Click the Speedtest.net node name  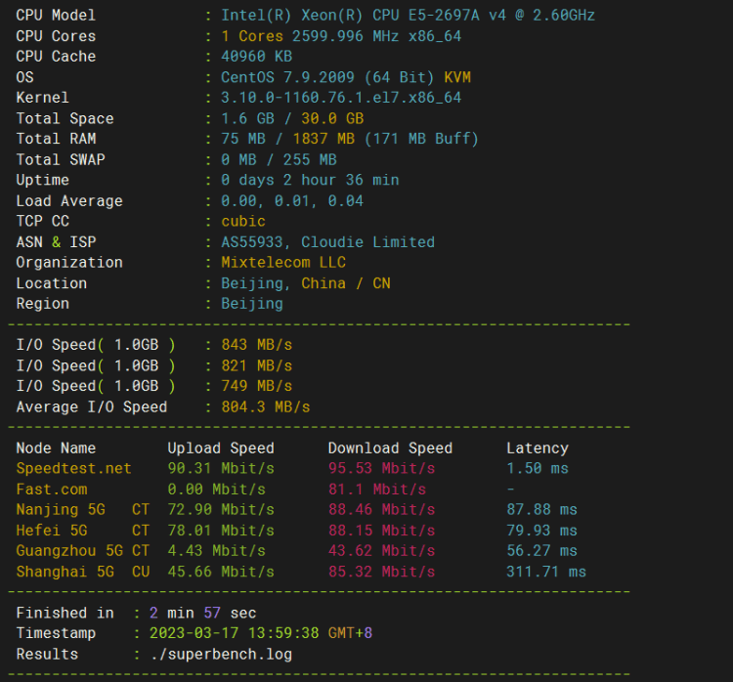[x=73, y=469]
